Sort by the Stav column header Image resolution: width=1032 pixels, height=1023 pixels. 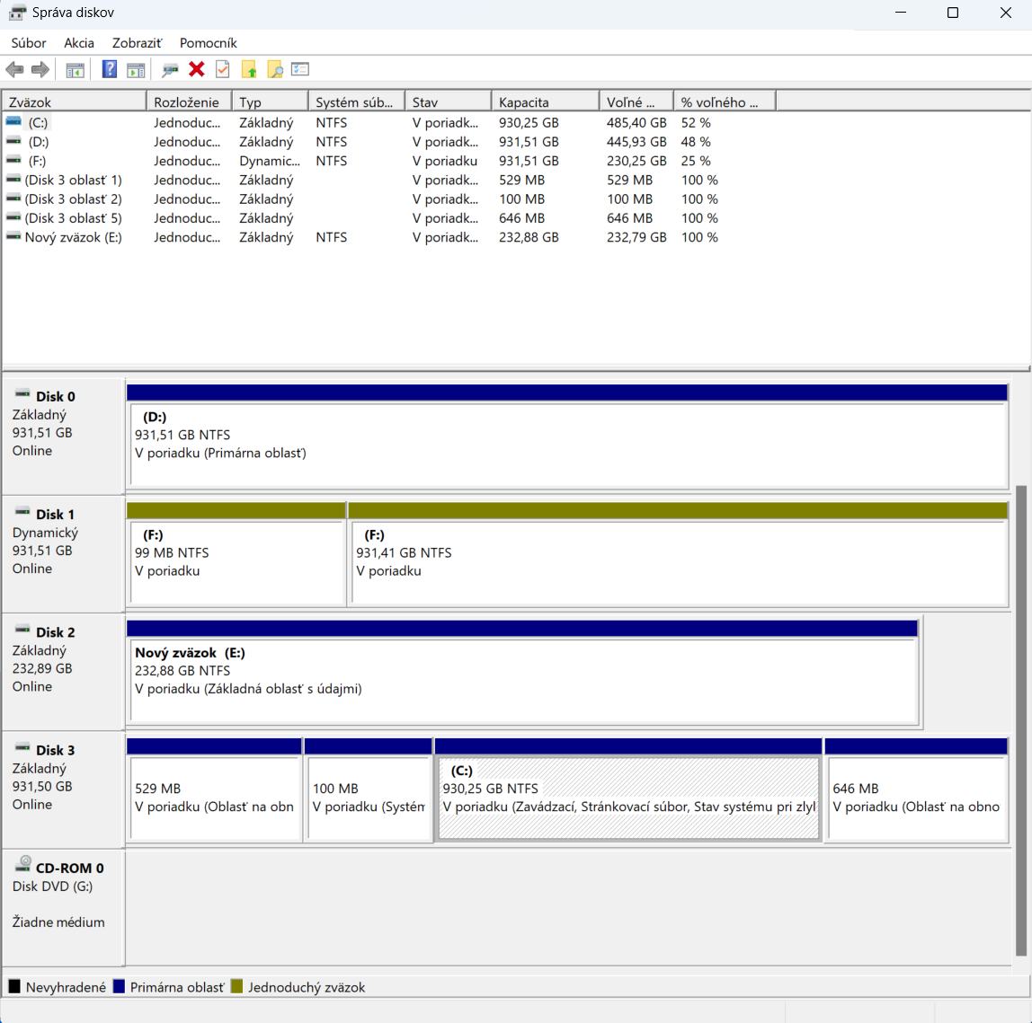449,101
